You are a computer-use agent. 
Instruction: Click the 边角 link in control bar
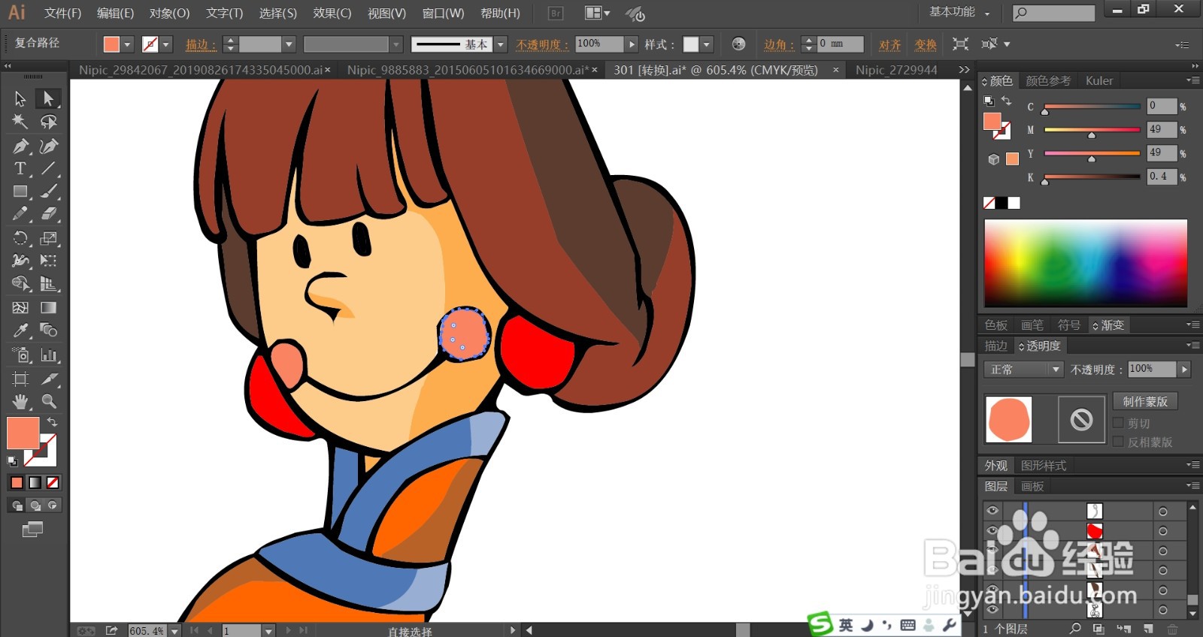[778, 44]
